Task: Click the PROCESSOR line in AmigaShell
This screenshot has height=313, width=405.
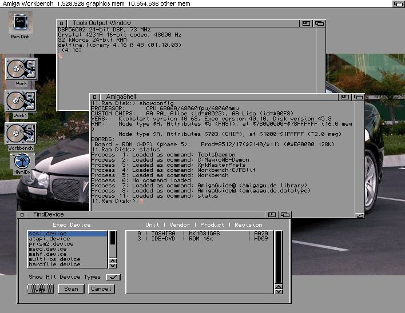Action: (165, 109)
